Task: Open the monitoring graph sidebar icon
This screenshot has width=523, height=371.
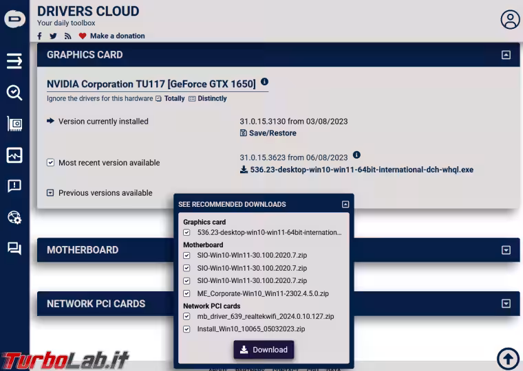Action: coord(14,155)
